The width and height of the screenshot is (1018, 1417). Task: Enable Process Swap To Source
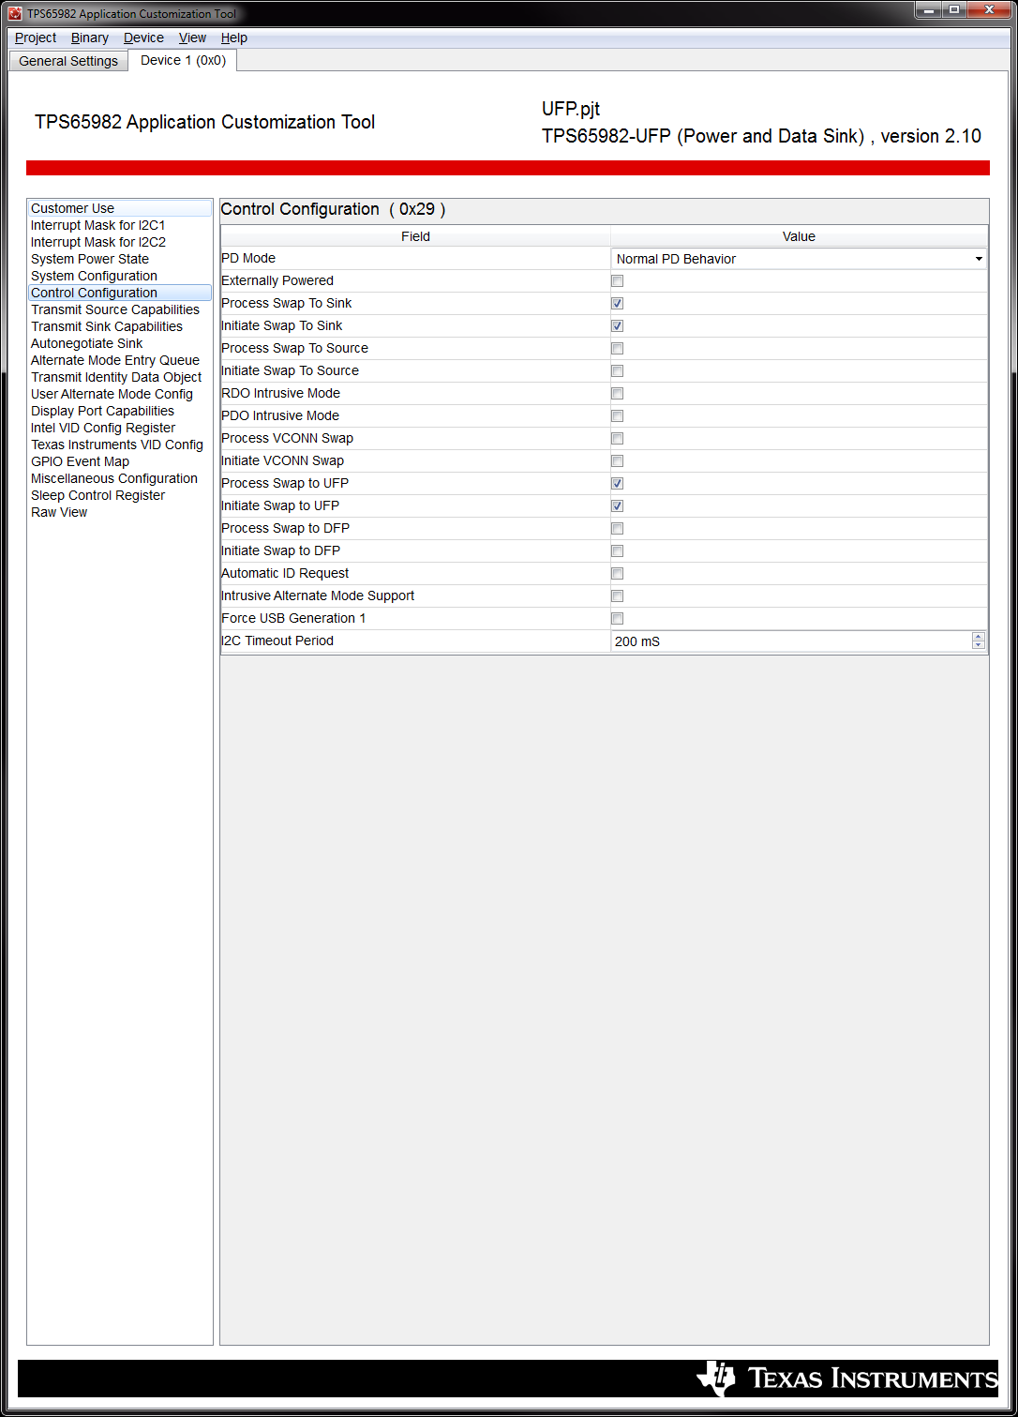[x=617, y=348]
